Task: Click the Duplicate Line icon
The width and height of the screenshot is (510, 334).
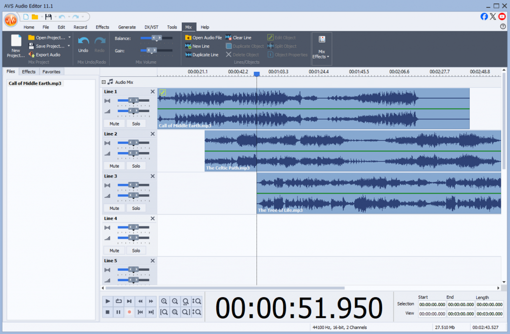Action: pyautogui.click(x=188, y=55)
